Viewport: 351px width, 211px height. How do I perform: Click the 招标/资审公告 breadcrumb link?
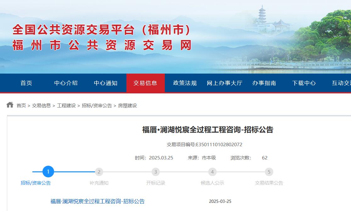point(97,106)
